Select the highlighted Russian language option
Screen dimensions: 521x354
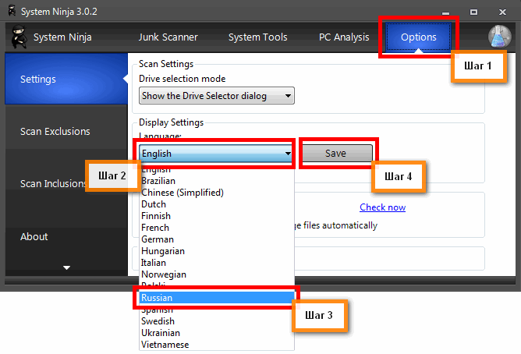(x=217, y=298)
